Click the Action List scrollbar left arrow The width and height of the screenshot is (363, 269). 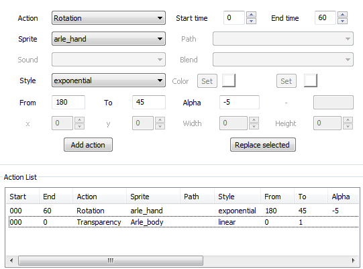point(11,260)
